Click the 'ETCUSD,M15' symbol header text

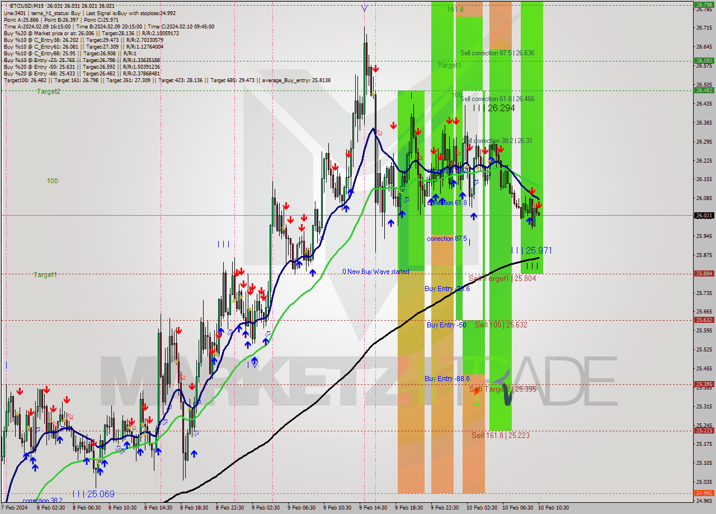tap(26, 6)
